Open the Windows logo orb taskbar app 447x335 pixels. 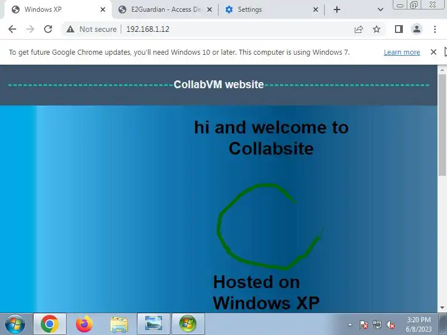[188, 324]
